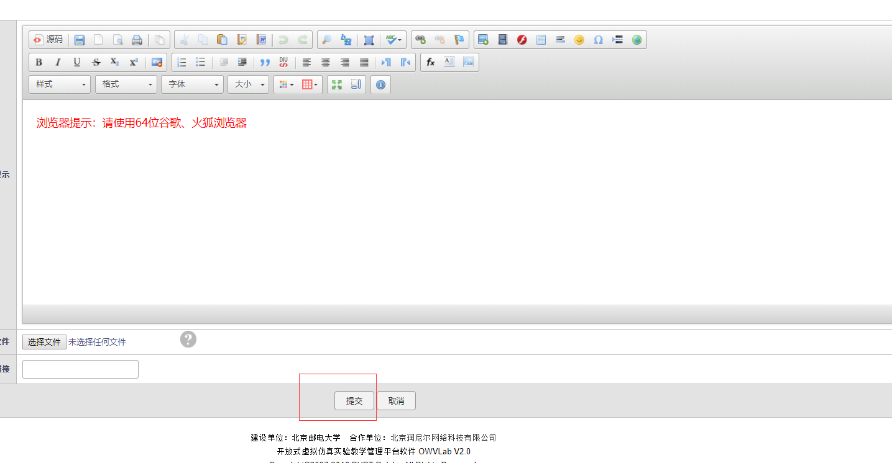This screenshot has width=892, height=463.
Task: Insert iframe globe icon
Action: [x=637, y=40]
